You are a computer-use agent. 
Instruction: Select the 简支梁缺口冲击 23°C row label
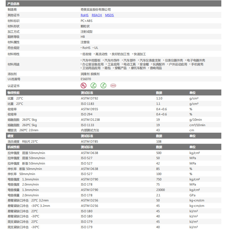tap(23, 222)
